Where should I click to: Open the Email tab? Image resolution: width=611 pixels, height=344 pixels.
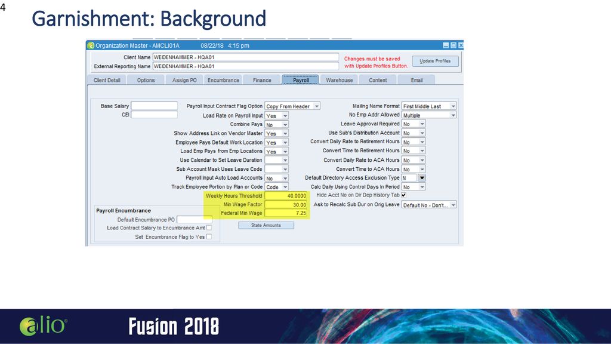pos(416,80)
